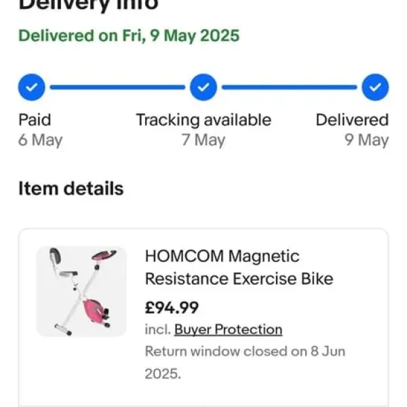407x407 pixels.
Task: Select the progress line between Tracking and Delivered
Action: (x=289, y=87)
